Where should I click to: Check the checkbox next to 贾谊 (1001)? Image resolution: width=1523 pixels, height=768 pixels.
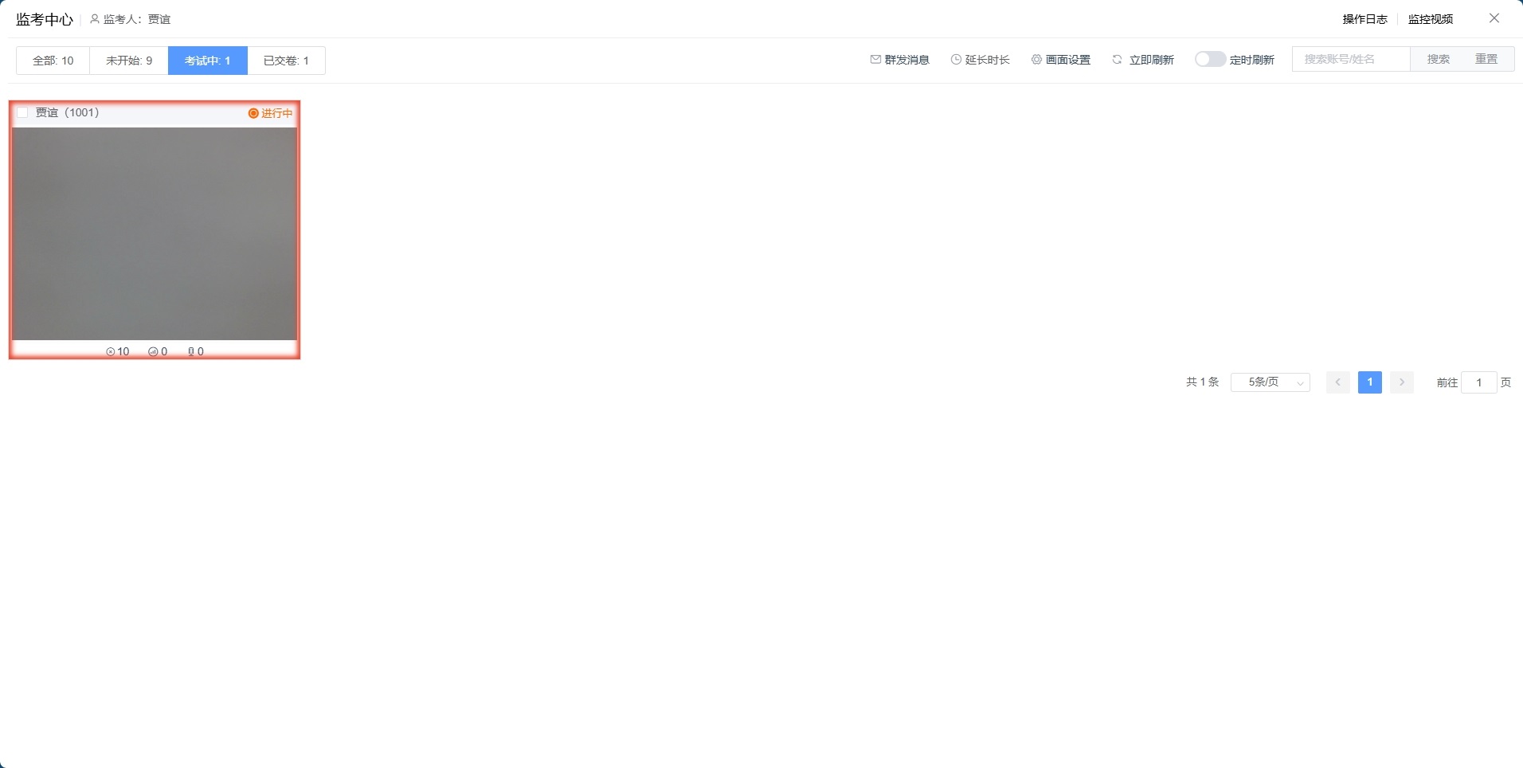point(22,112)
